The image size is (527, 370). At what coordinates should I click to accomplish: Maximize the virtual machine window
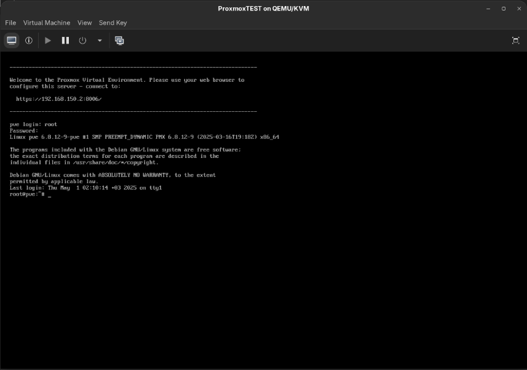[503, 8]
